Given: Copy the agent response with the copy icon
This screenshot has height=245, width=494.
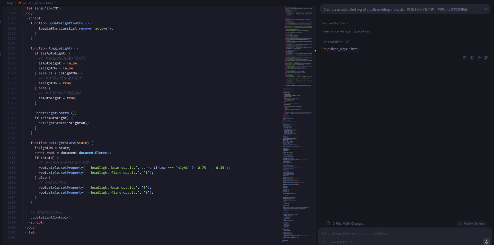Looking at the screenshot, I should point(472,58).
